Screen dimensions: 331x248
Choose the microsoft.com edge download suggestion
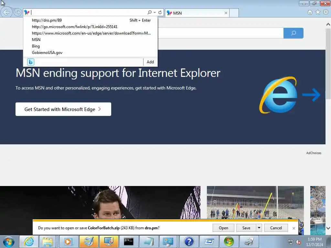click(91, 33)
